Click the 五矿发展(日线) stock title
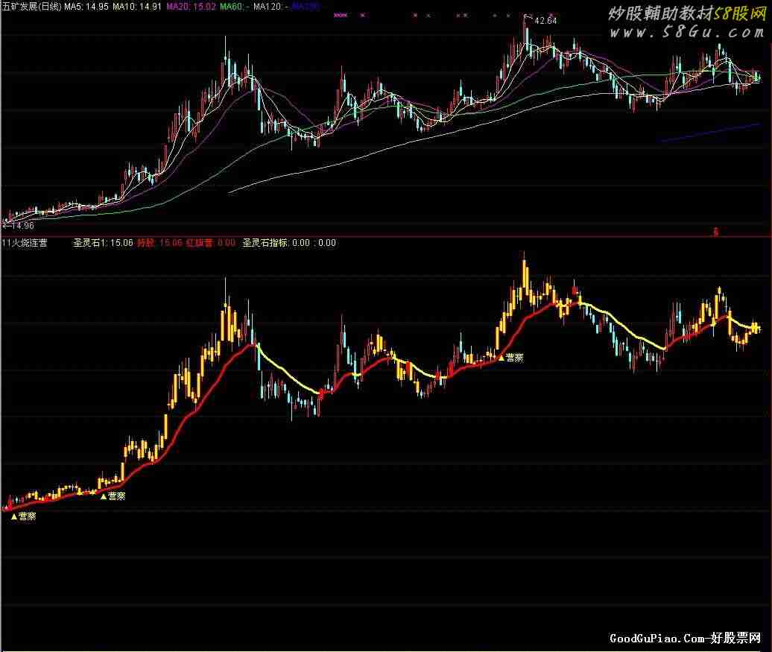 [x=32, y=7]
